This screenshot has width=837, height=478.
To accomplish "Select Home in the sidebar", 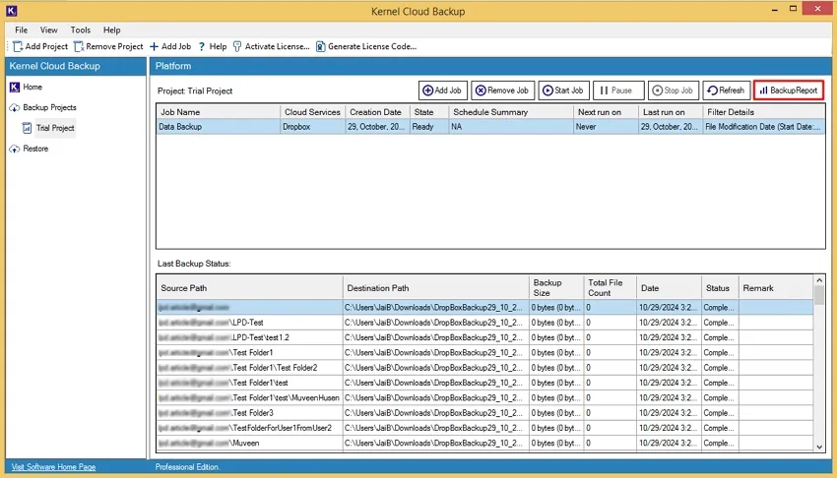I will pyautogui.click(x=32, y=87).
